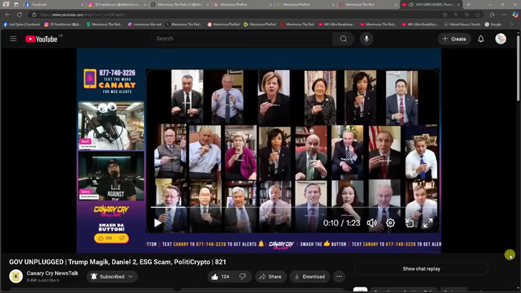
Task: Open the Joel Dylan Facebook bookmark
Action: (x=22, y=24)
